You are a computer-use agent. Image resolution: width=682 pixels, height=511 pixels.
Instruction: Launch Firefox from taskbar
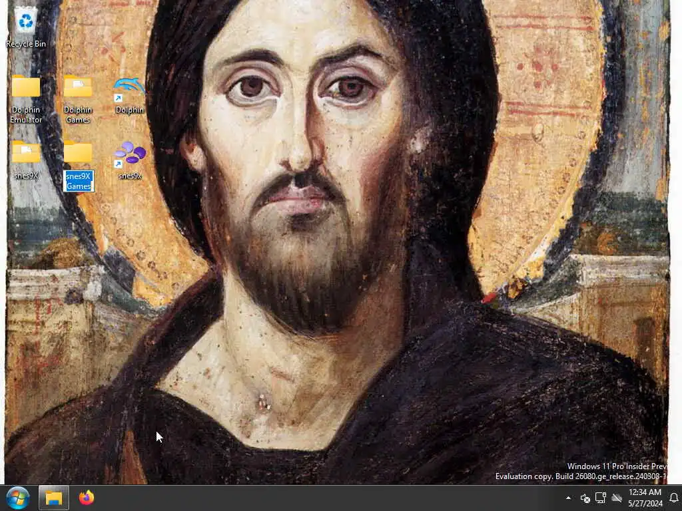click(87, 498)
